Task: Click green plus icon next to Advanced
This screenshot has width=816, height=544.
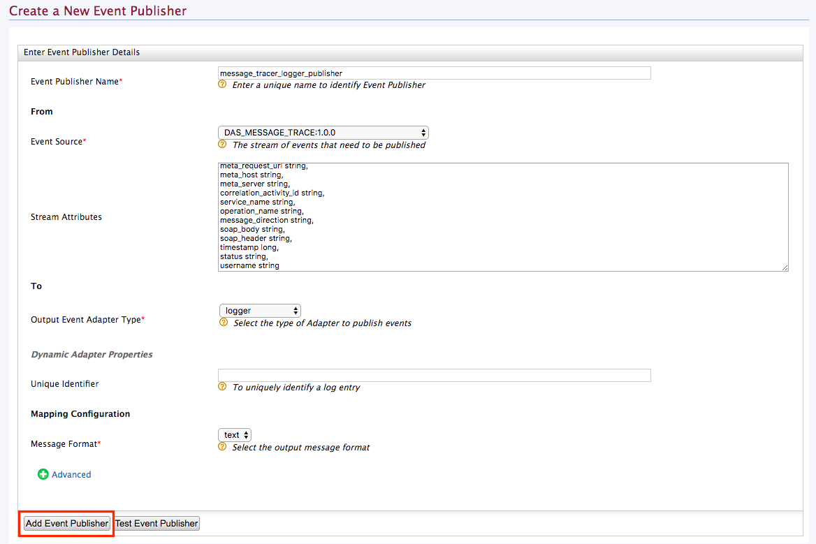Action: tap(43, 474)
